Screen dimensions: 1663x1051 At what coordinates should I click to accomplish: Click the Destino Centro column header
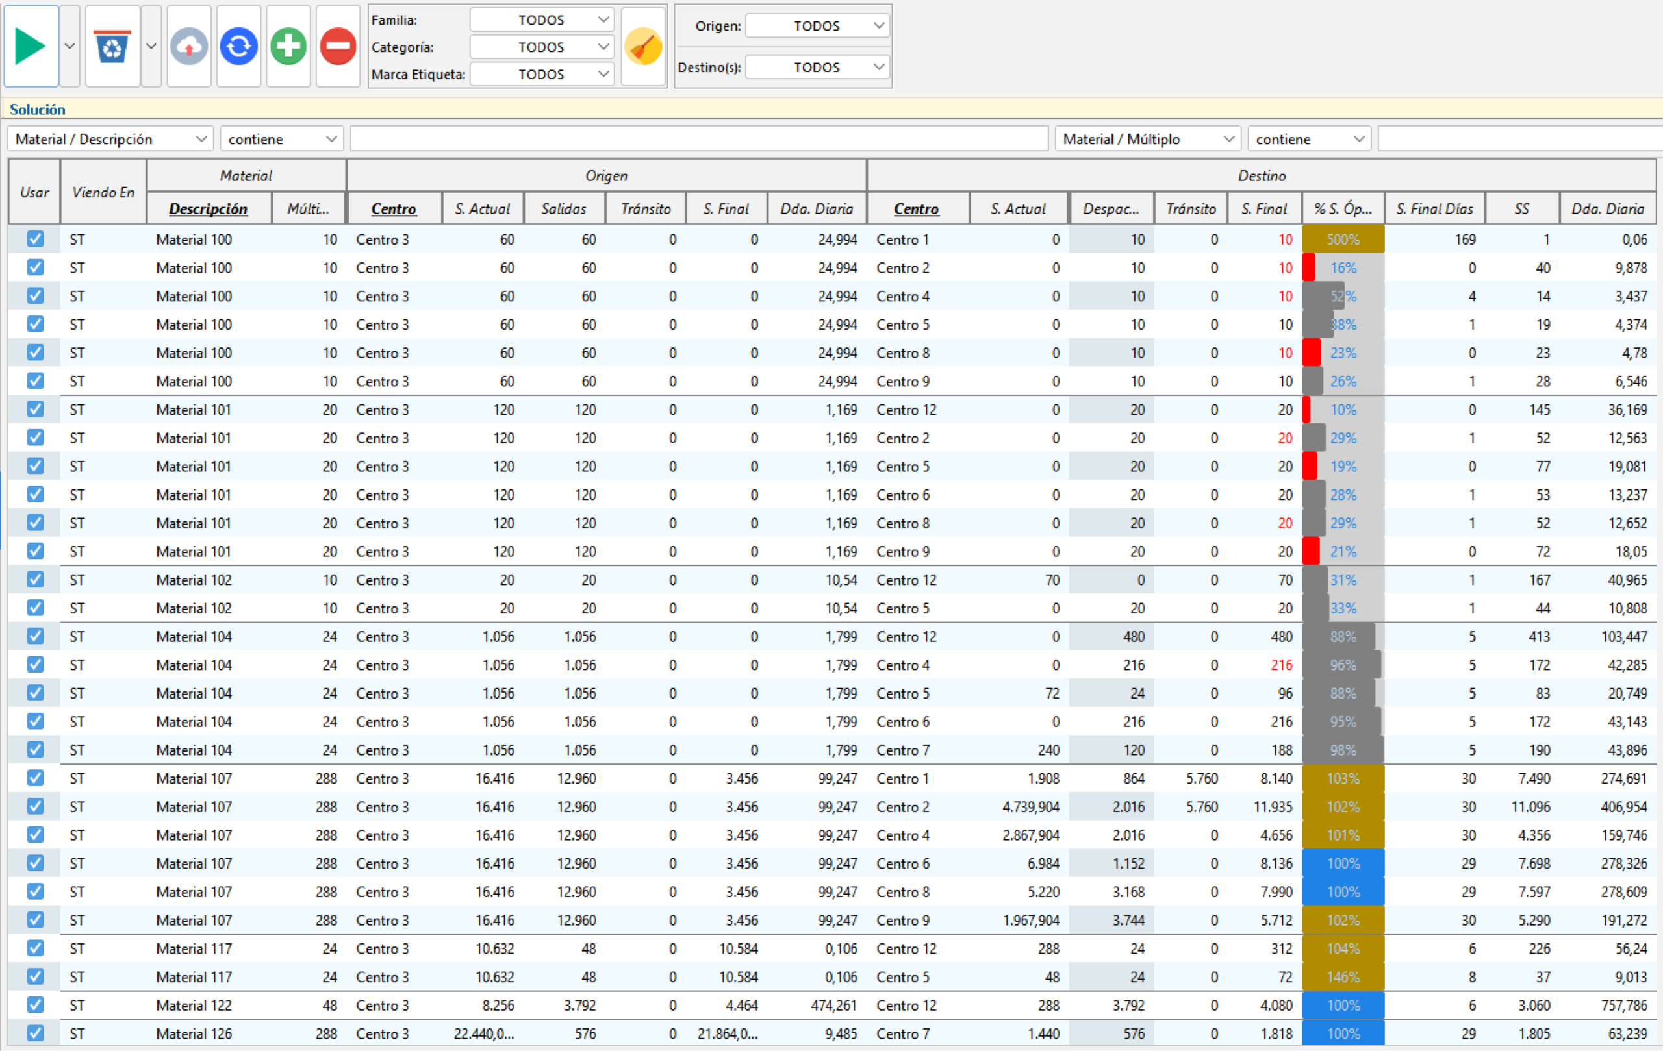click(917, 208)
